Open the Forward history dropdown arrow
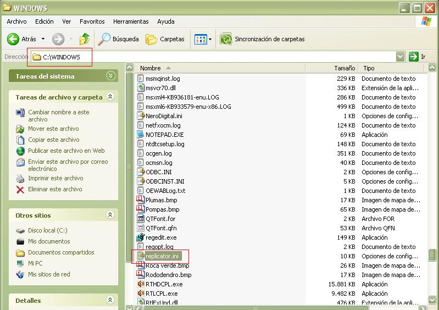This screenshot has width=439, height=310. point(71,39)
